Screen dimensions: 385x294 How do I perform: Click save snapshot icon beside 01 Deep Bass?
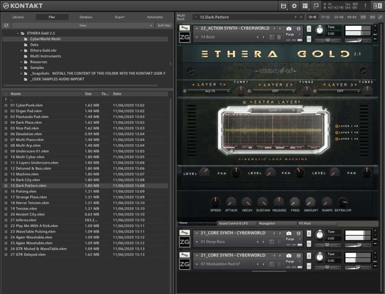click(271, 242)
